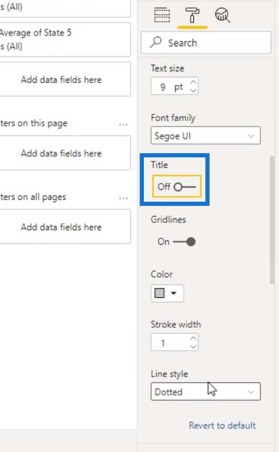Decrease Text size with down arrow

click(193, 90)
